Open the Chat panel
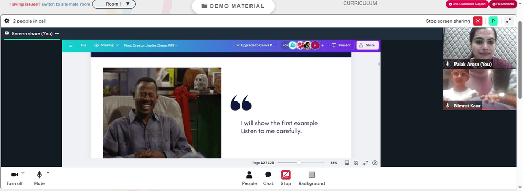The width and height of the screenshot is (523, 191). coord(268,179)
